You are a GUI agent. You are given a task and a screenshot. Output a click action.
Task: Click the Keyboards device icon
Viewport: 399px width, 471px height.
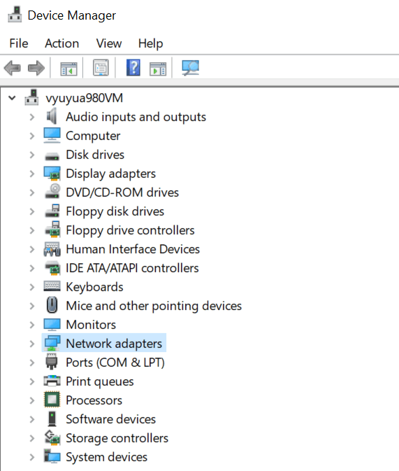tap(52, 286)
